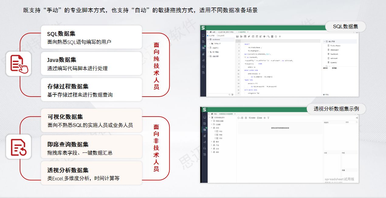Collapse the northwind tree node
The image size is (386, 198).
[x=208, y=39]
